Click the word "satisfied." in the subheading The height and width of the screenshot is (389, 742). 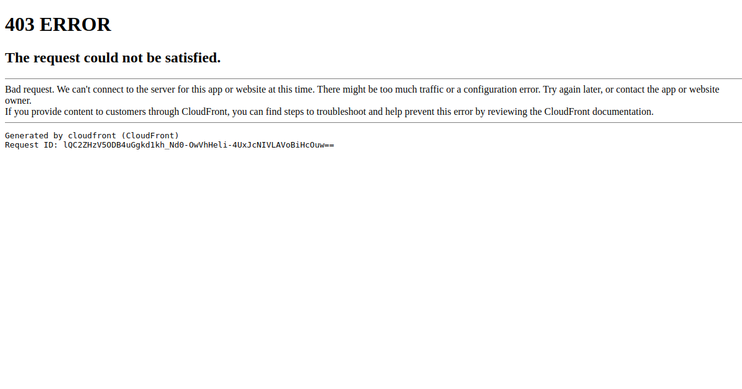pos(192,57)
